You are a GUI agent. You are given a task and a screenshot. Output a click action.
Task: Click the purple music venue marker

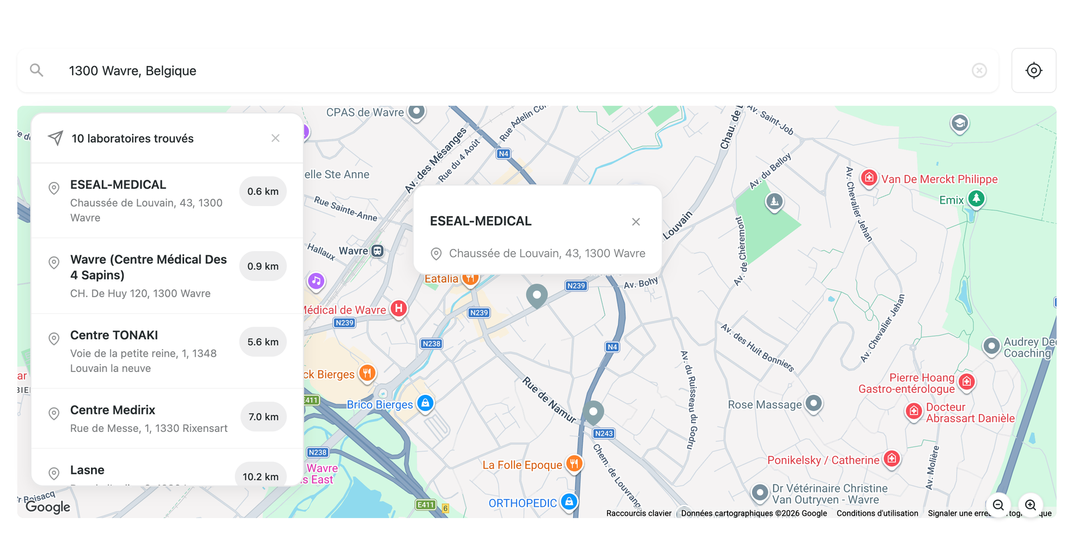coord(316,281)
